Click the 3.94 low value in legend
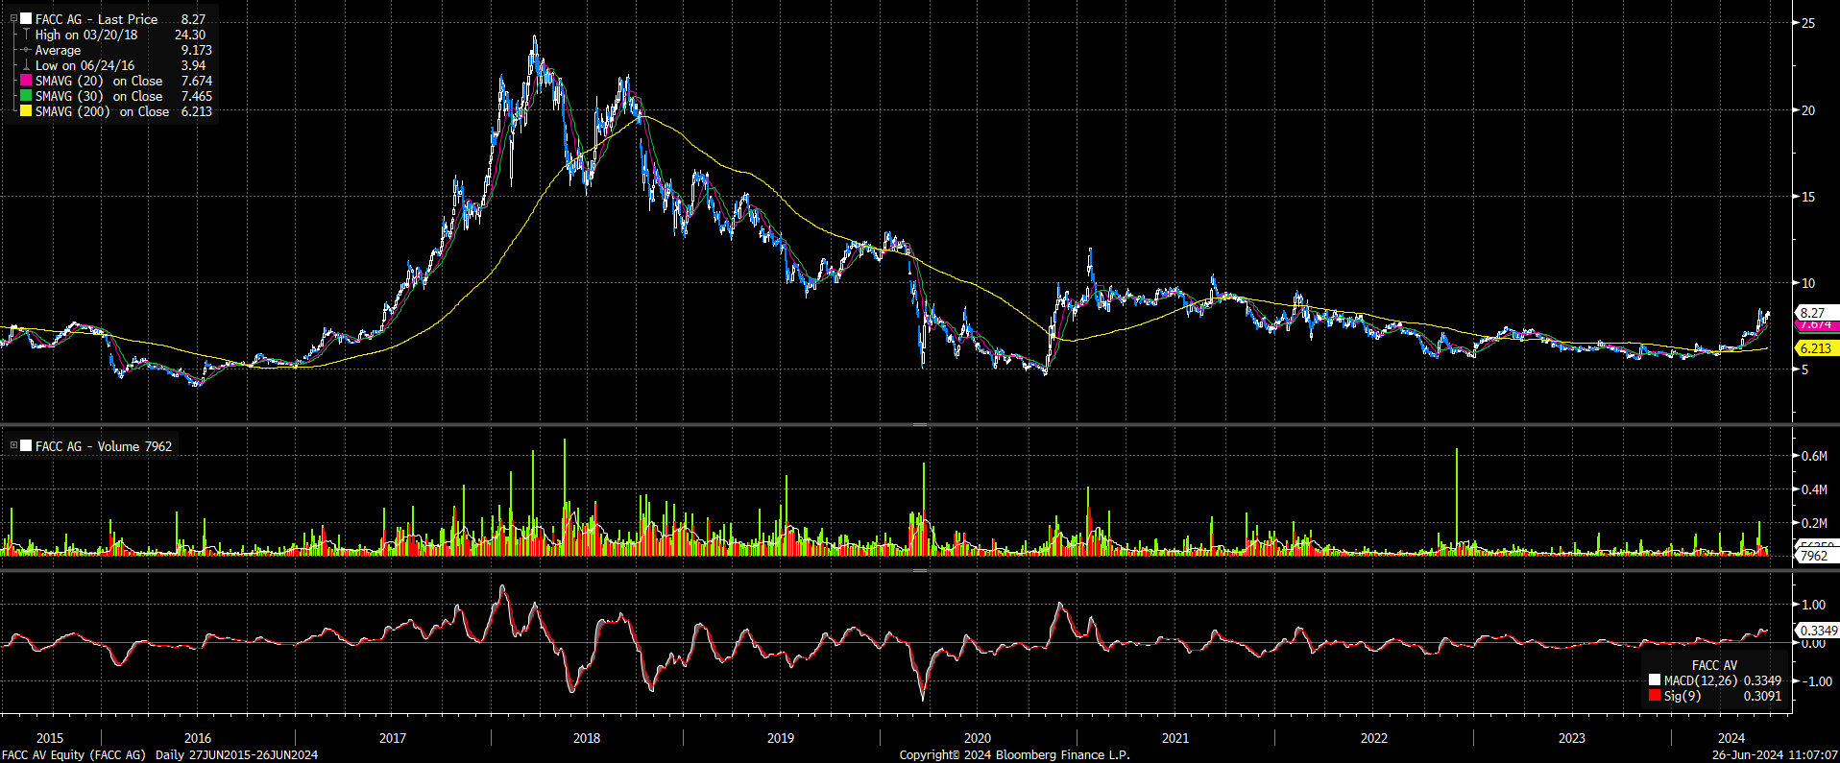 click(x=193, y=65)
